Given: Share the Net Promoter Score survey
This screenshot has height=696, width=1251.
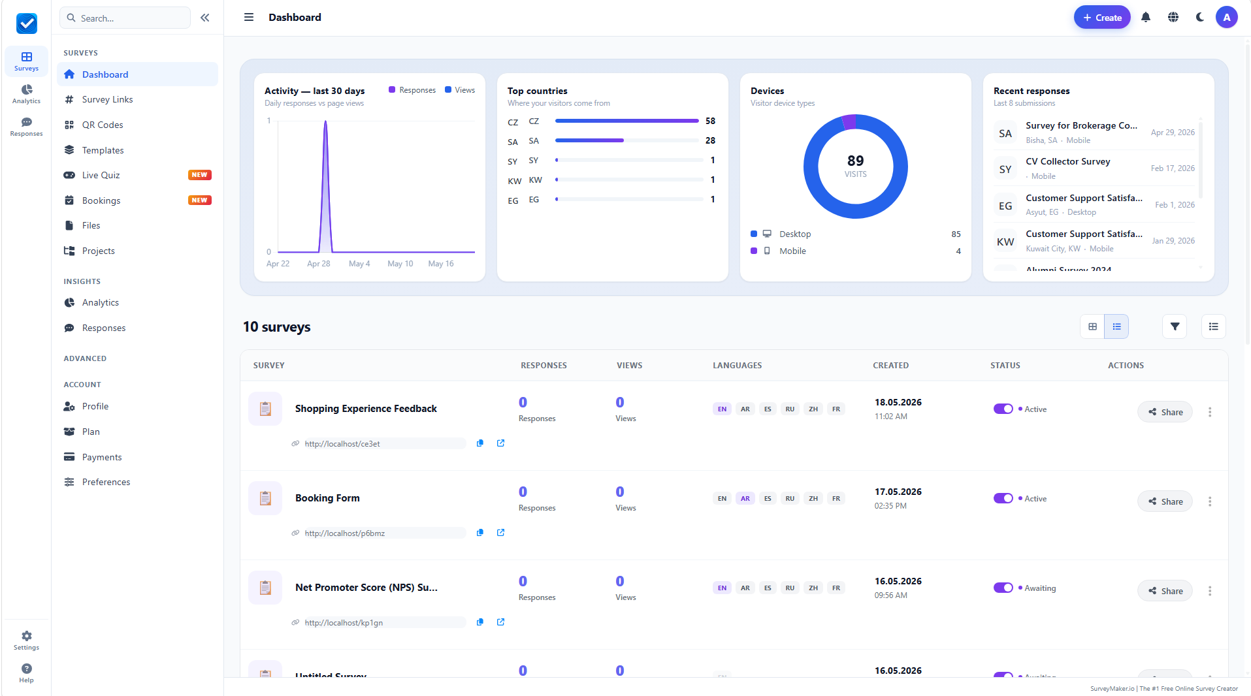Looking at the screenshot, I should 1165,591.
